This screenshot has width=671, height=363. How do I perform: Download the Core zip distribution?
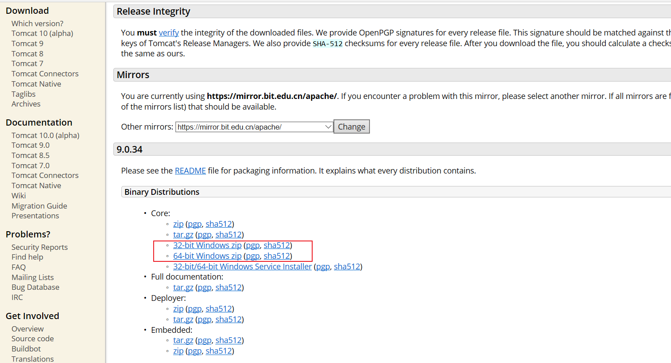[178, 224]
